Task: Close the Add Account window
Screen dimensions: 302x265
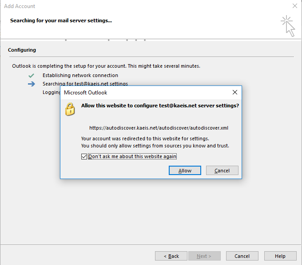Action: (x=294, y=6)
